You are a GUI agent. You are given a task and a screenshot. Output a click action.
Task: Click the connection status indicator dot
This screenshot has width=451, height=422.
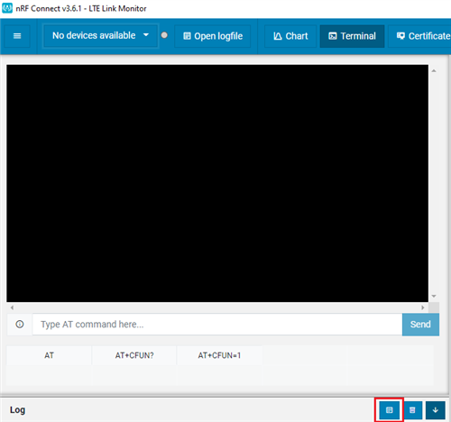(164, 35)
